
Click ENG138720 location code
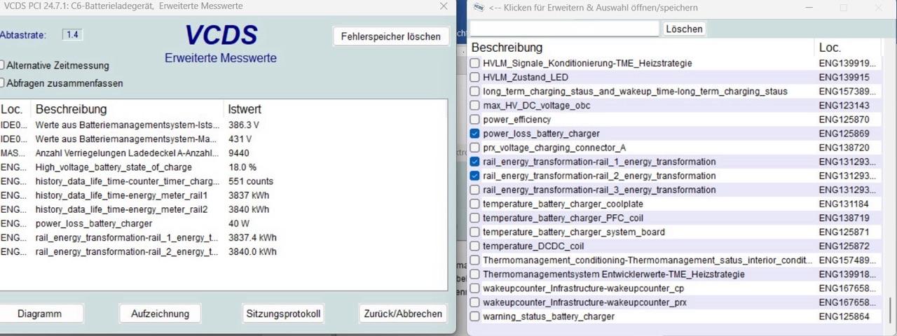coord(844,148)
